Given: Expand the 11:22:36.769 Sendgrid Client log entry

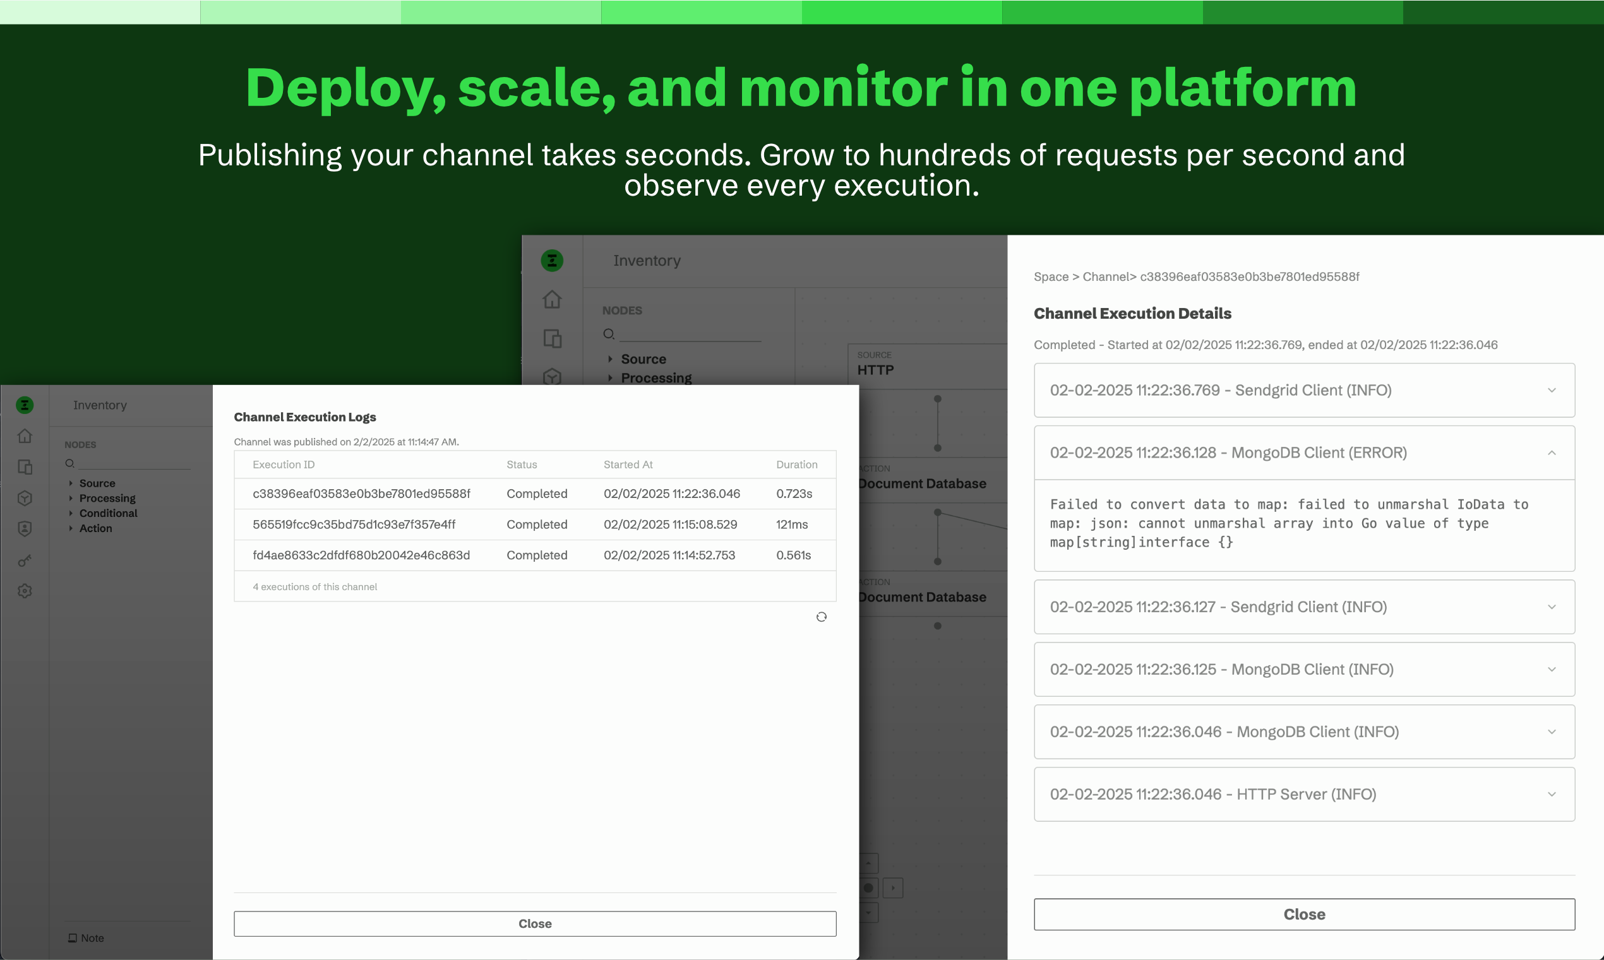Looking at the screenshot, I should point(1304,390).
